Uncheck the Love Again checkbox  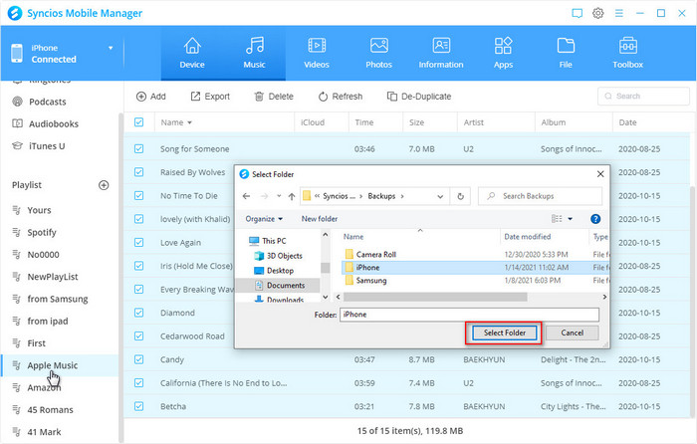pyautogui.click(x=138, y=242)
